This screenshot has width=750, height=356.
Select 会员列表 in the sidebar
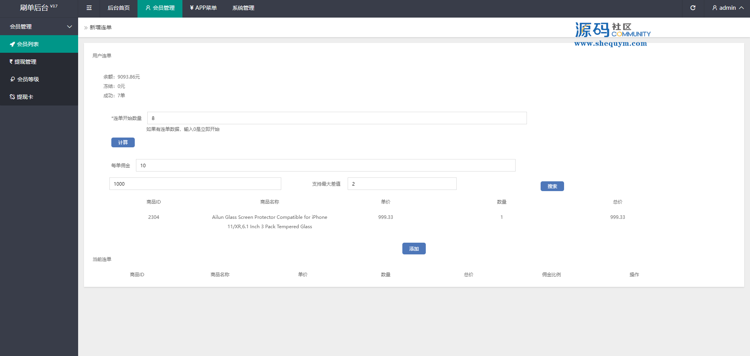point(39,44)
